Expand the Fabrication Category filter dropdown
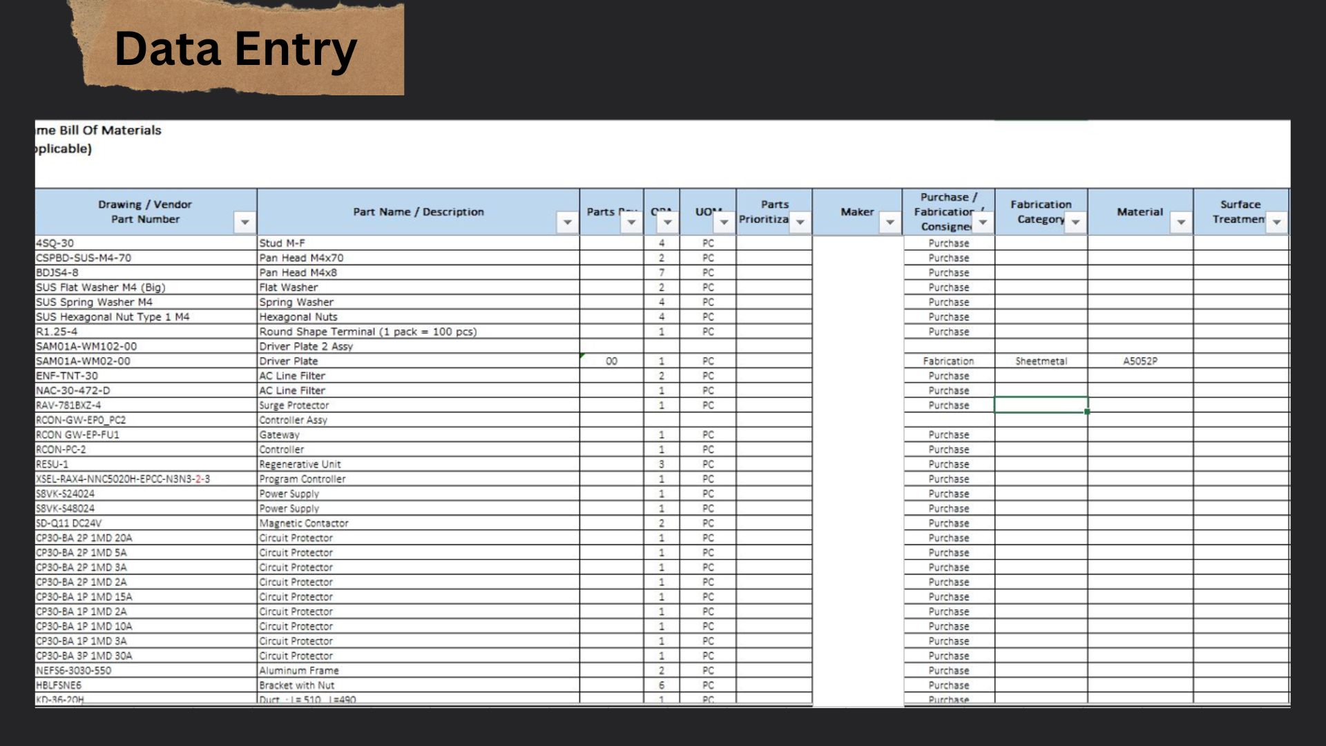 coord(1075,222)
